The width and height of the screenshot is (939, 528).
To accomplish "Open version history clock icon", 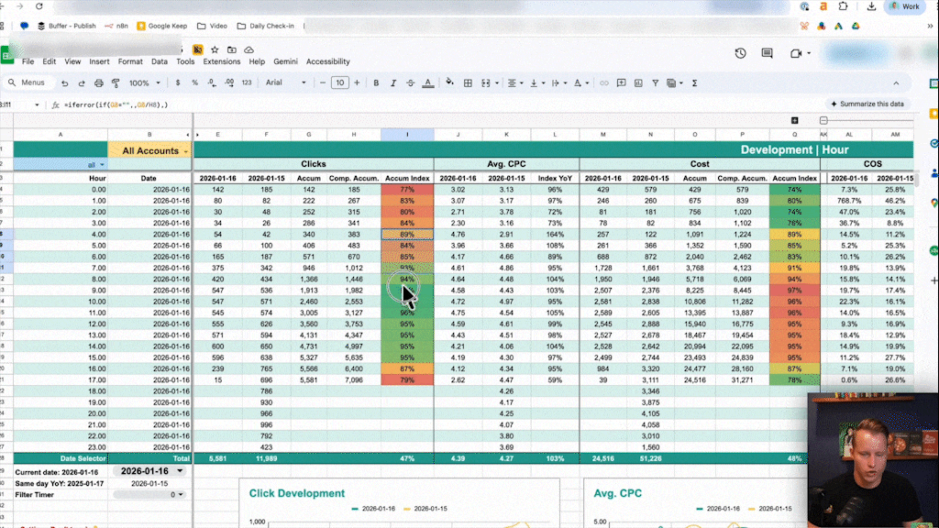I will point(740,54).
